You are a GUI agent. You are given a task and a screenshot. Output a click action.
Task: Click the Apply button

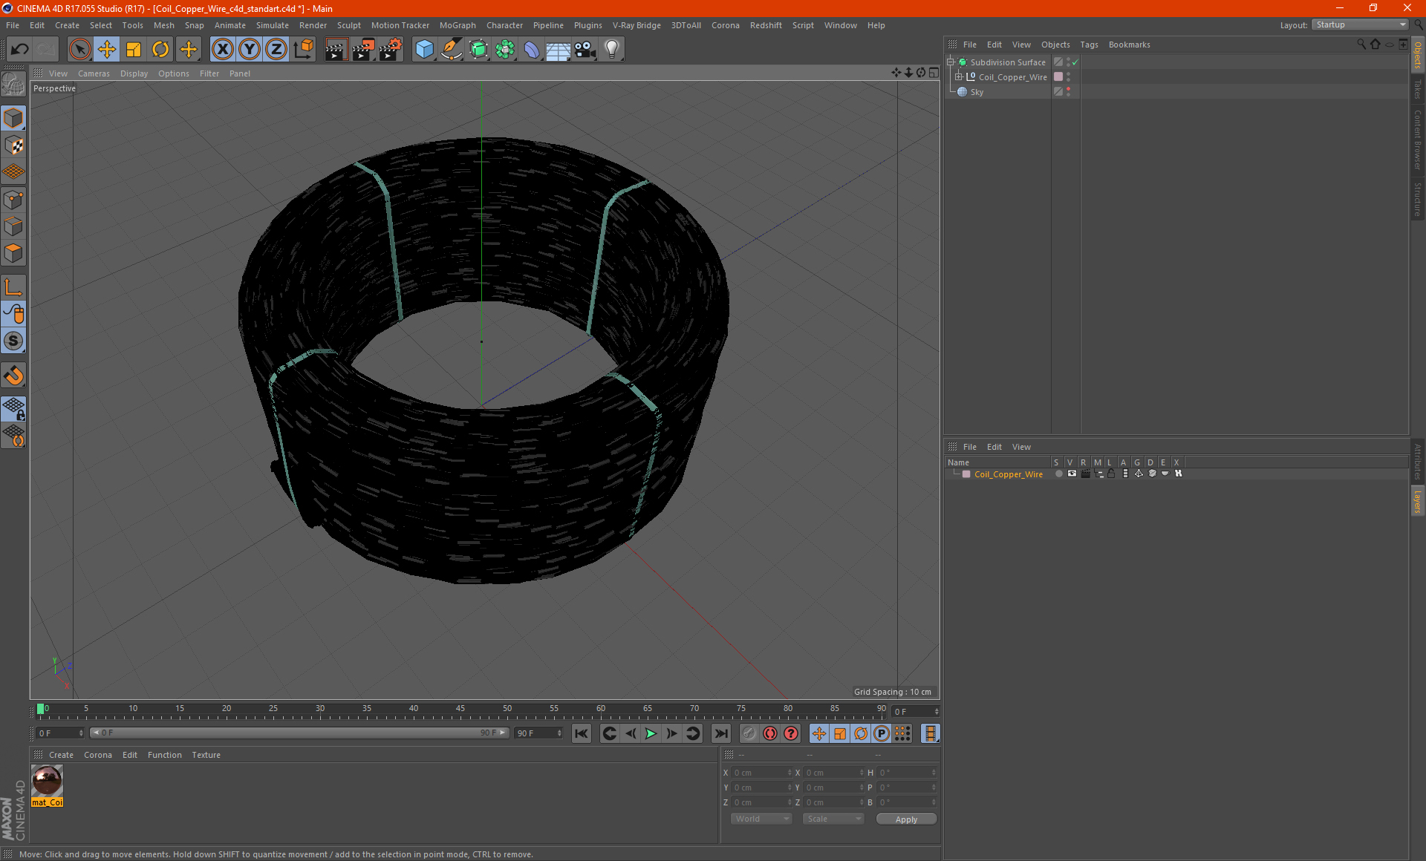906,819
